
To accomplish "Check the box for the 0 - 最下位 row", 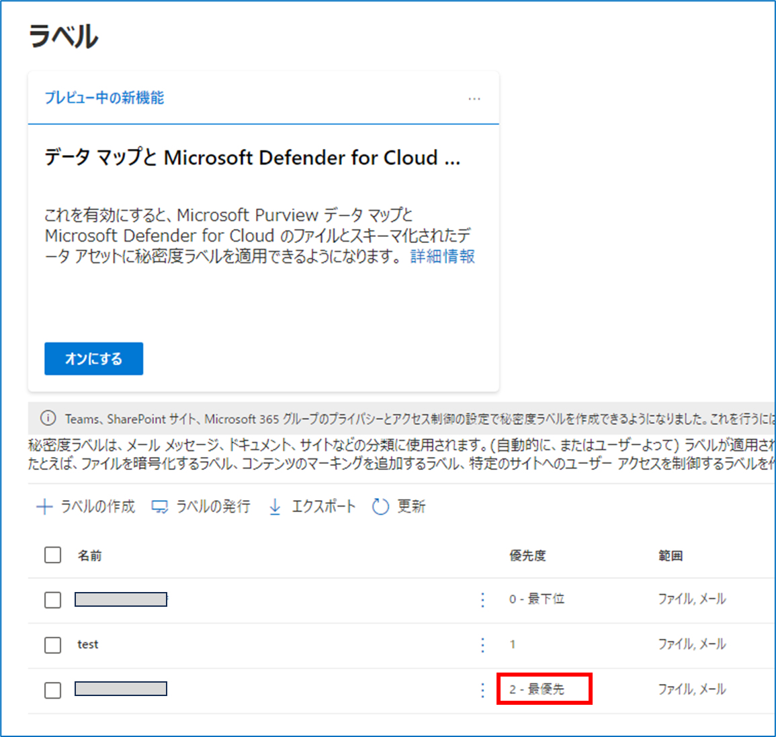I will click(52, 600).
